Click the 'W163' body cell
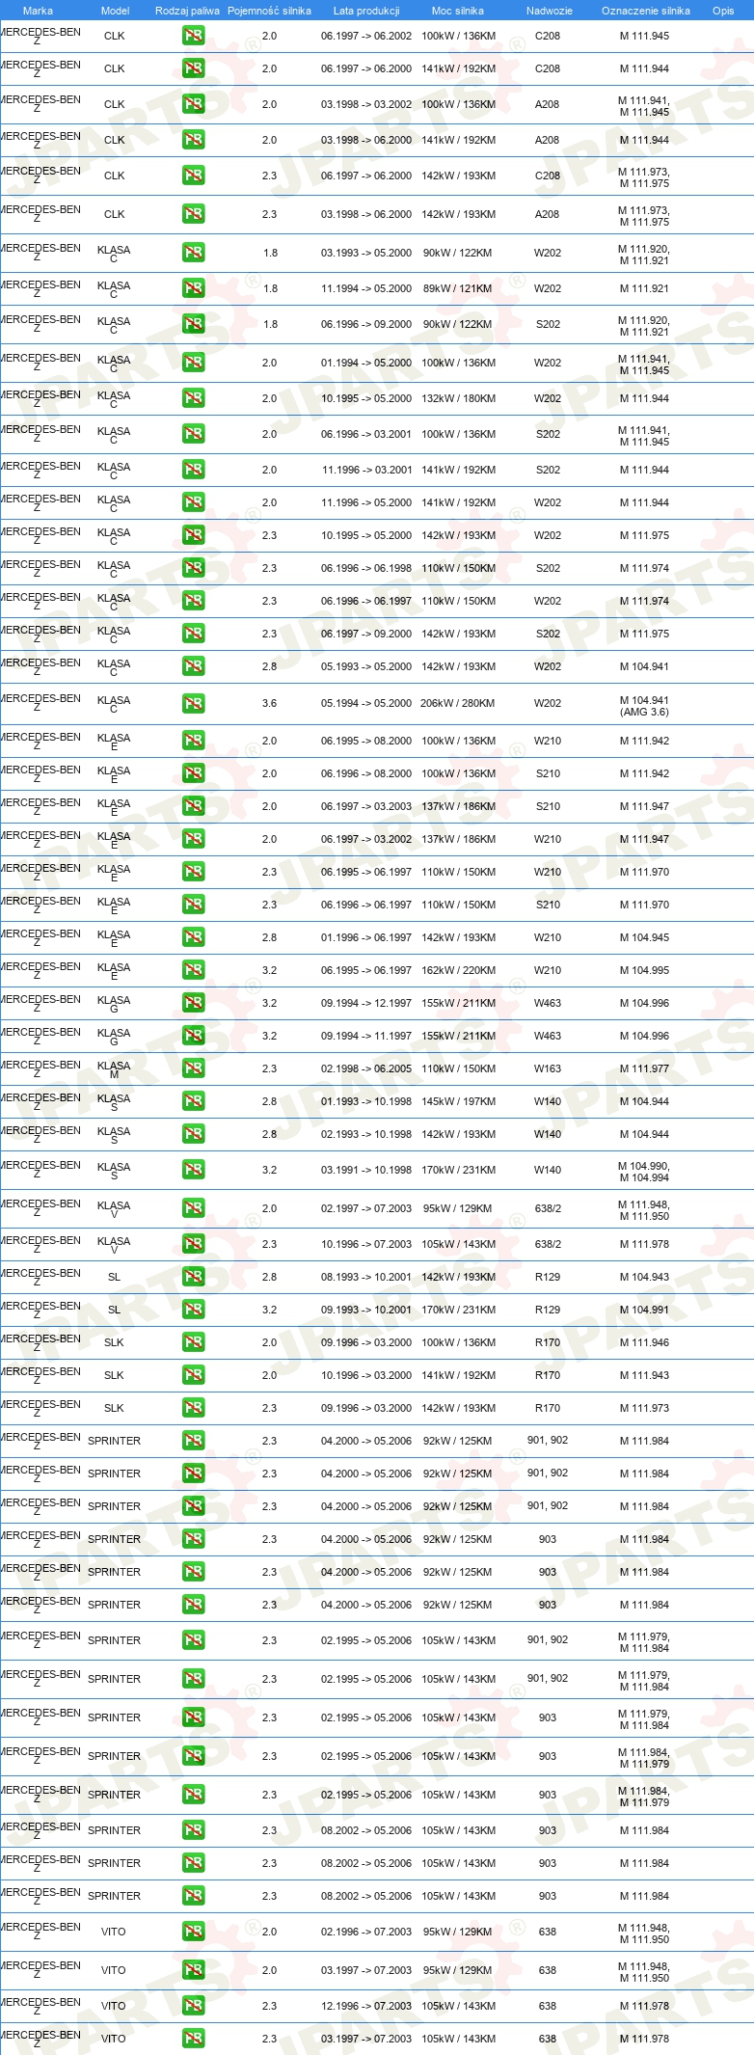Image resolution: width=754 pixels, height=2055 pixels. 548,1068
